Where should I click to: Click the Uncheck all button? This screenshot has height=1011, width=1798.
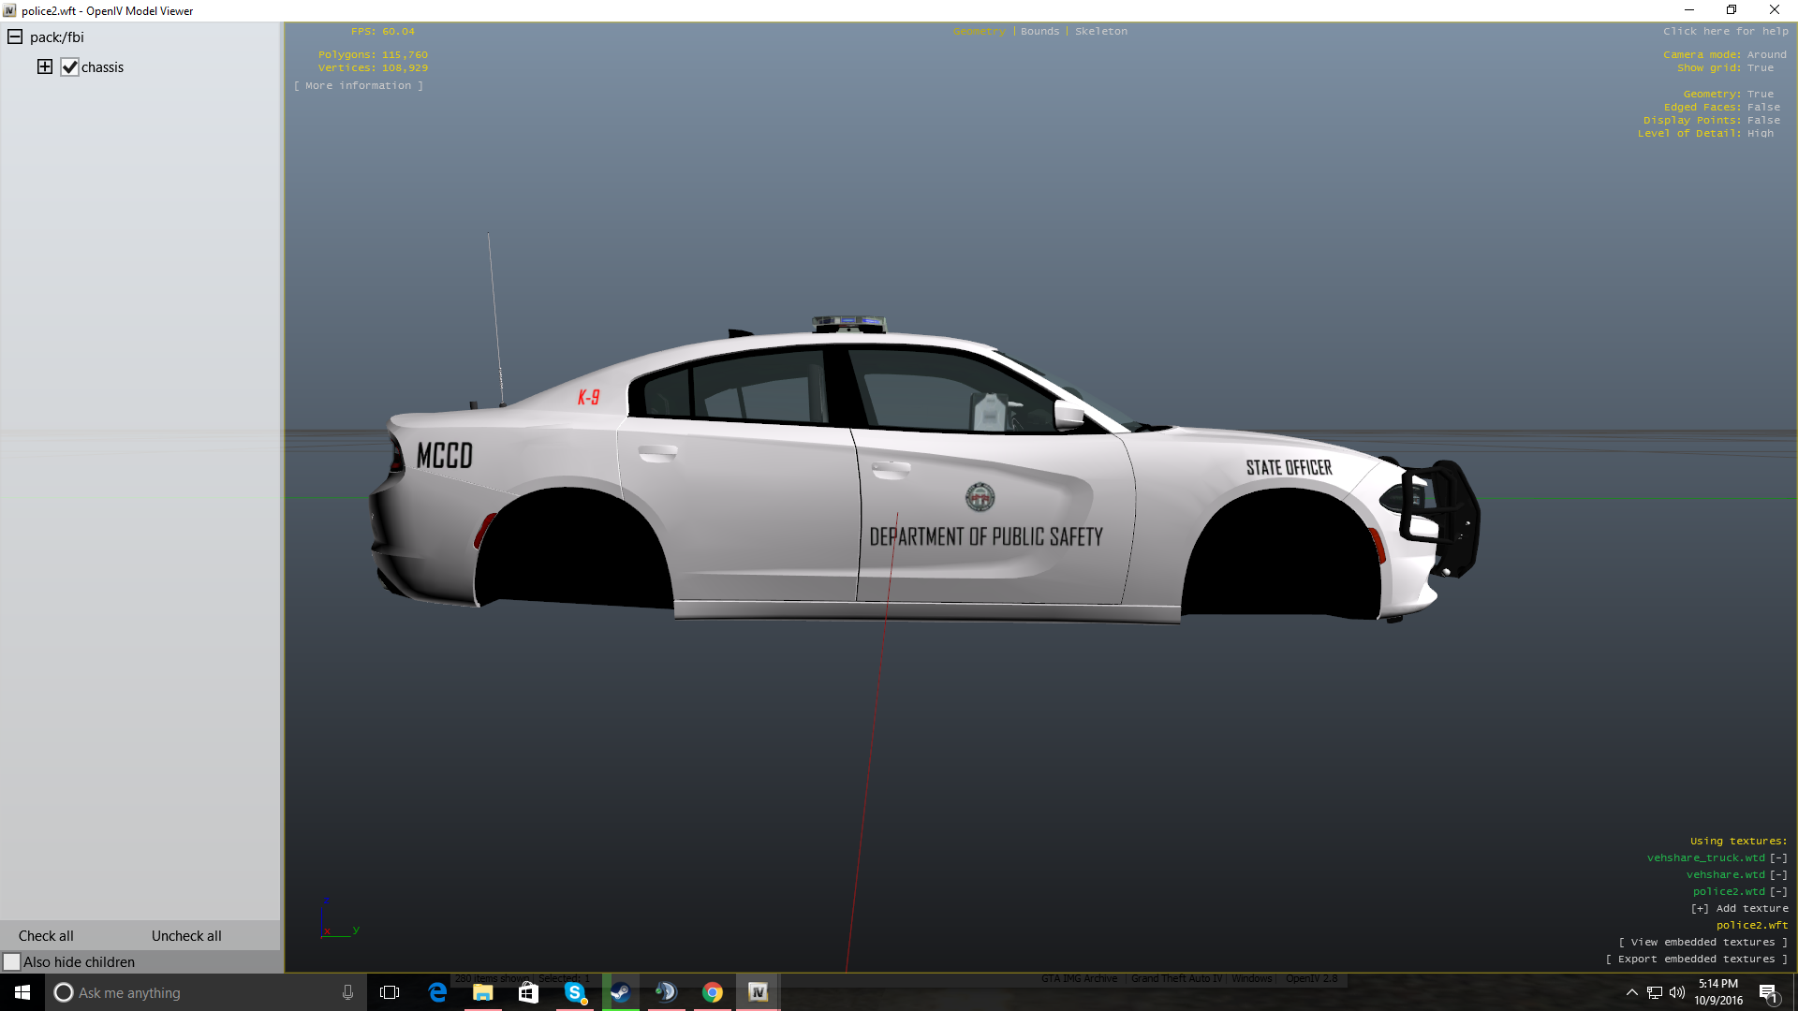point(186,936)
